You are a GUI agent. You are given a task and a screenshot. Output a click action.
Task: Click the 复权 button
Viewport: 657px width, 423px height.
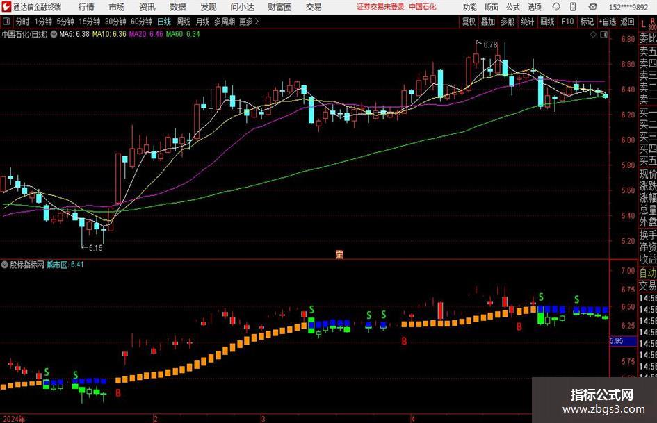click(x=469, y=22)
